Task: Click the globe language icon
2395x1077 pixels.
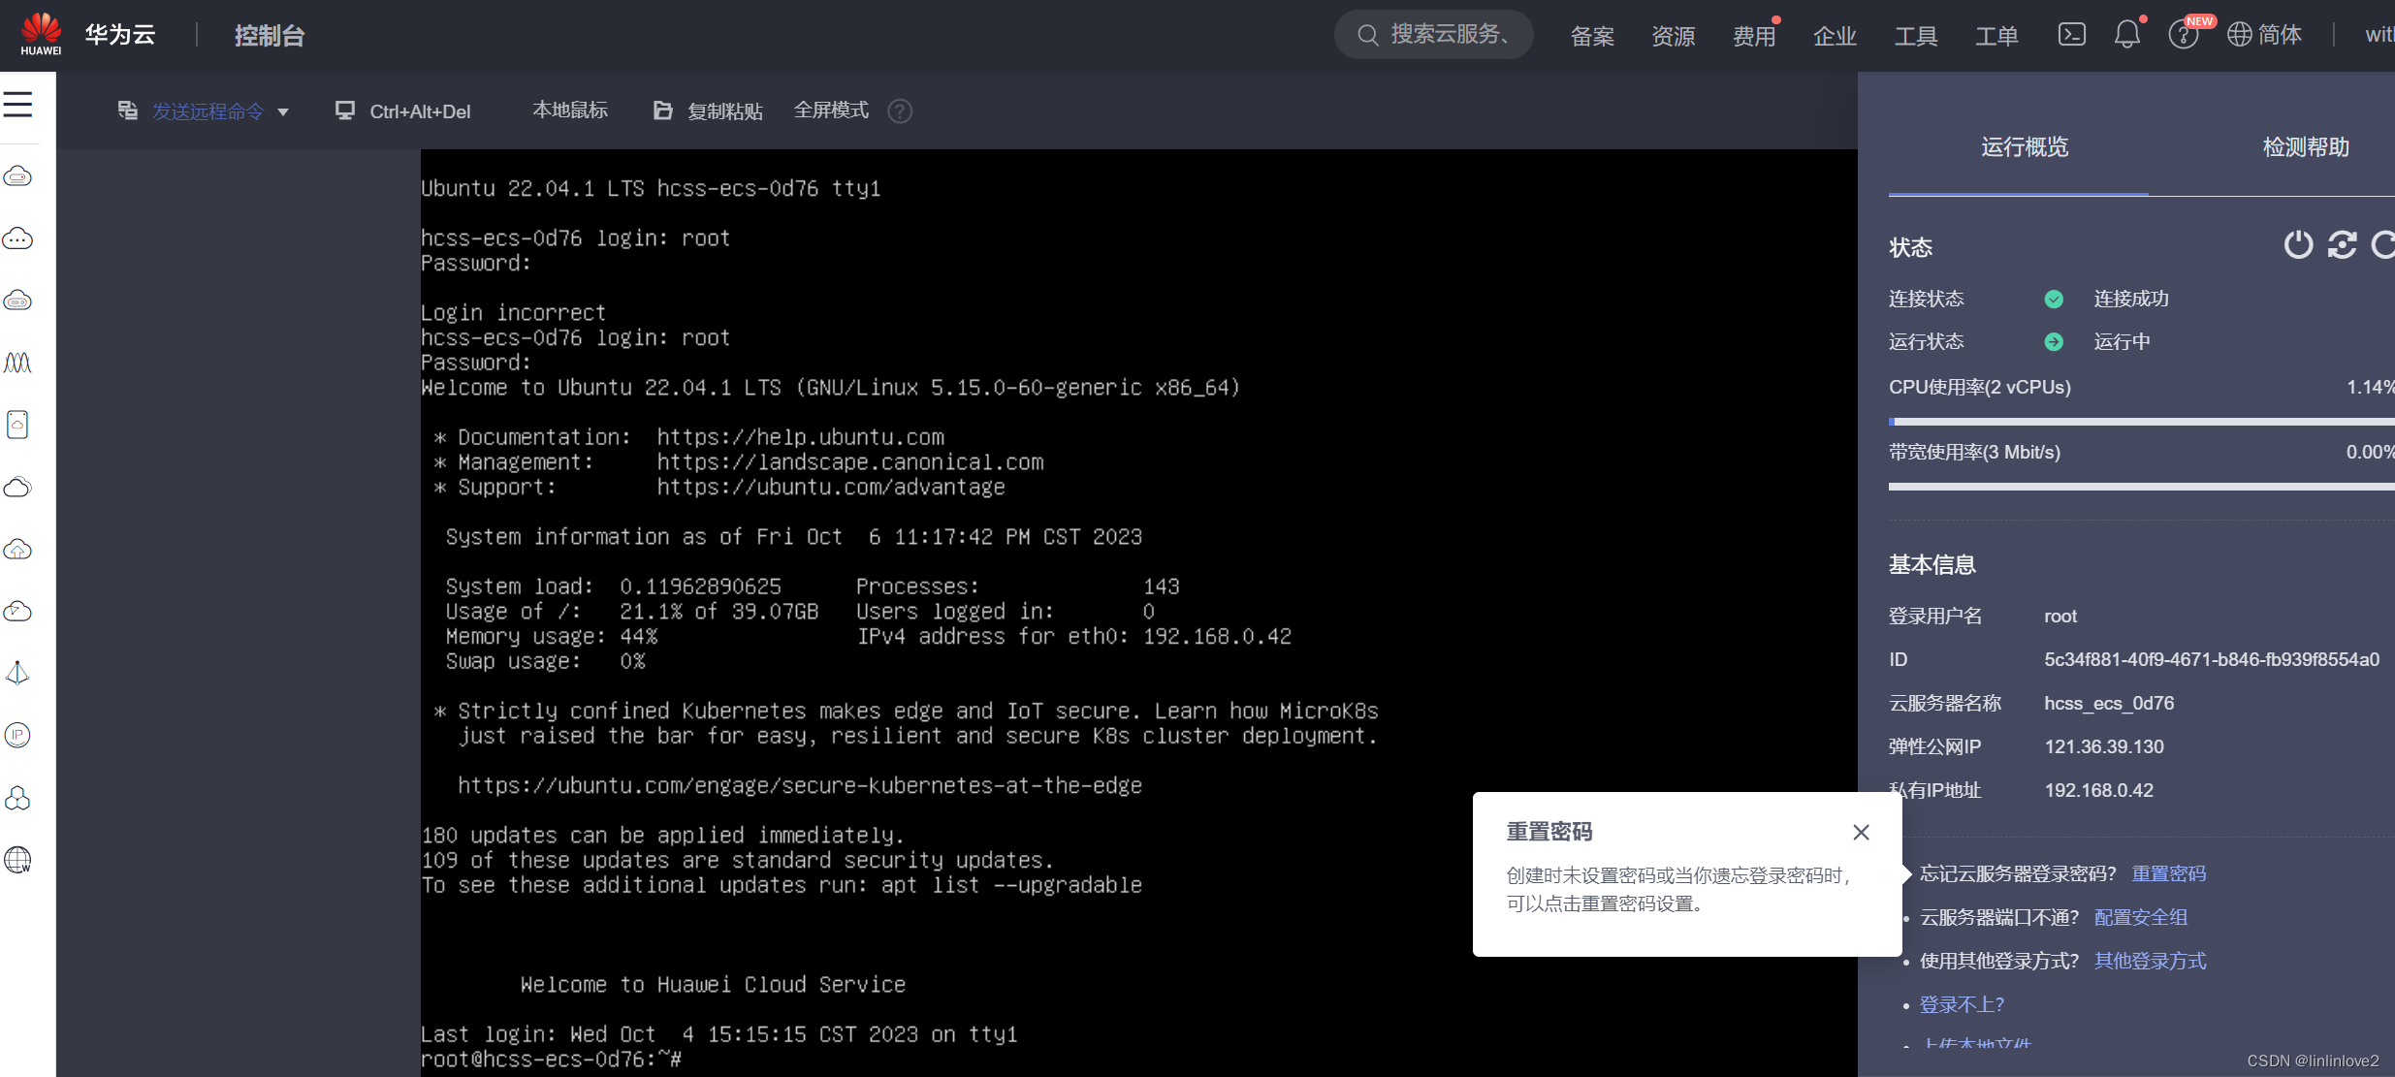Action: [x=2240, y=35]
